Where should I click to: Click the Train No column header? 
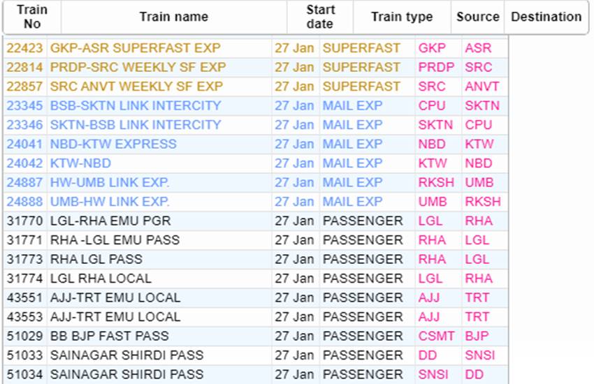(32, 17)
